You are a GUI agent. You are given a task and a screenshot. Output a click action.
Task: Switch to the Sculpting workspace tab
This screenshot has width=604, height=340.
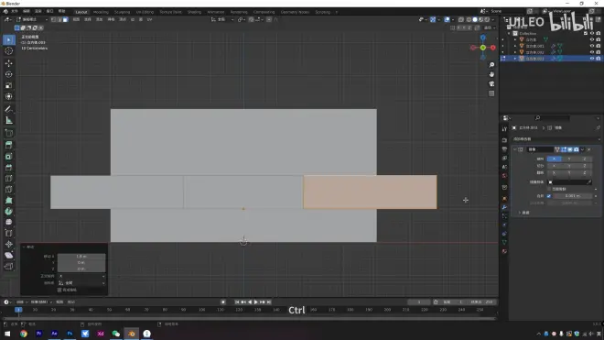(122, 12)
